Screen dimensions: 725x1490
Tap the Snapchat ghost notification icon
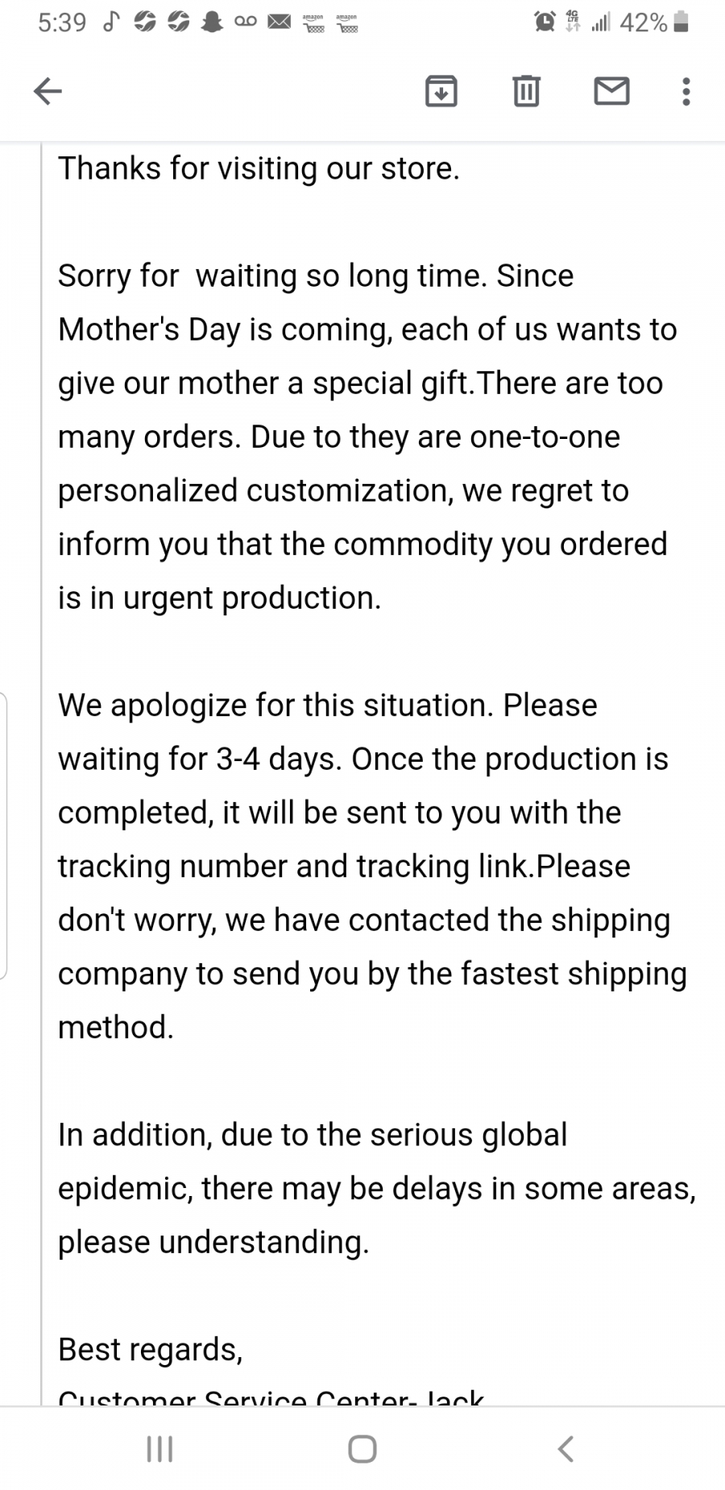coord(212,23)
